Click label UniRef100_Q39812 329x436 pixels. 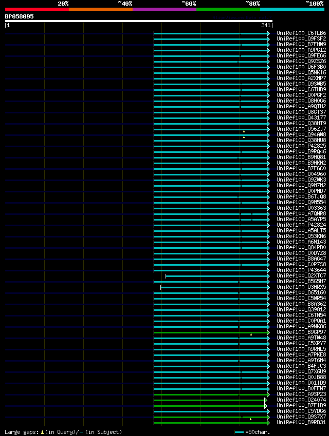(x=301, y=309)
